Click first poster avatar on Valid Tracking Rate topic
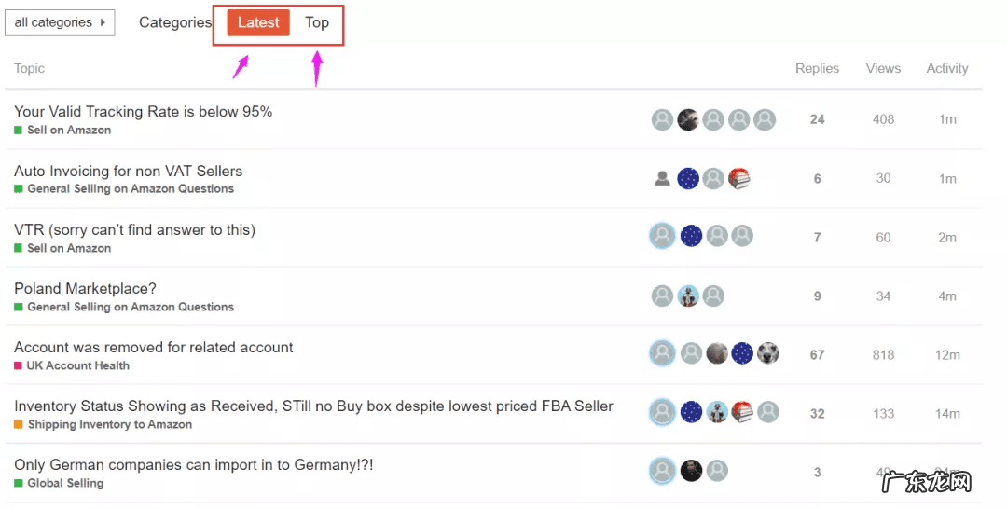 point(662,119)
